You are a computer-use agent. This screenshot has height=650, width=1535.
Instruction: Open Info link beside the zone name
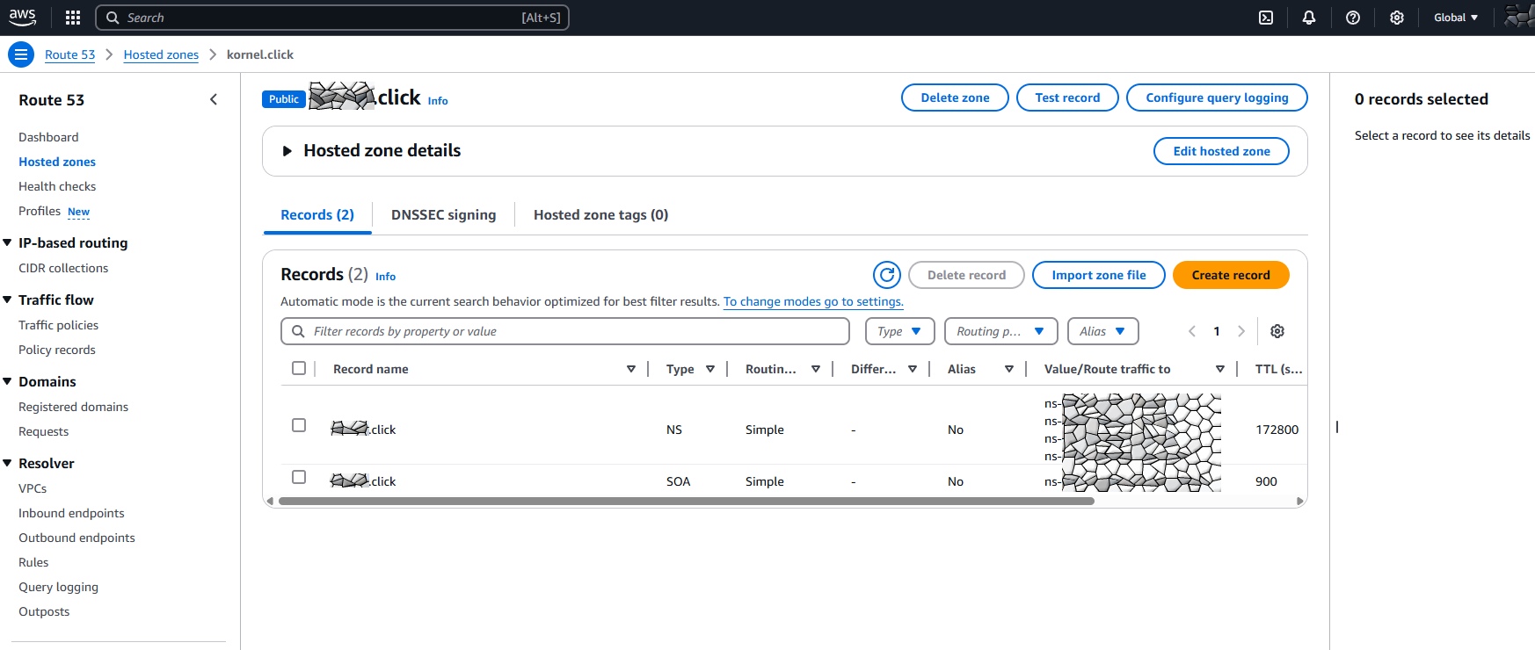click(x=438, y=101)
